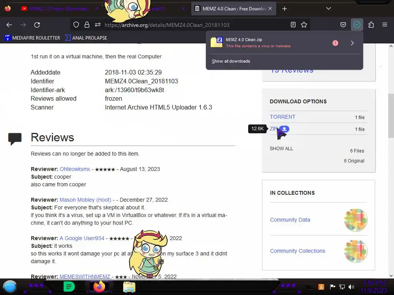Open reviewer A Google User934 profile
The width and height of the screenshot is (394, 295).
pos(82,238)
